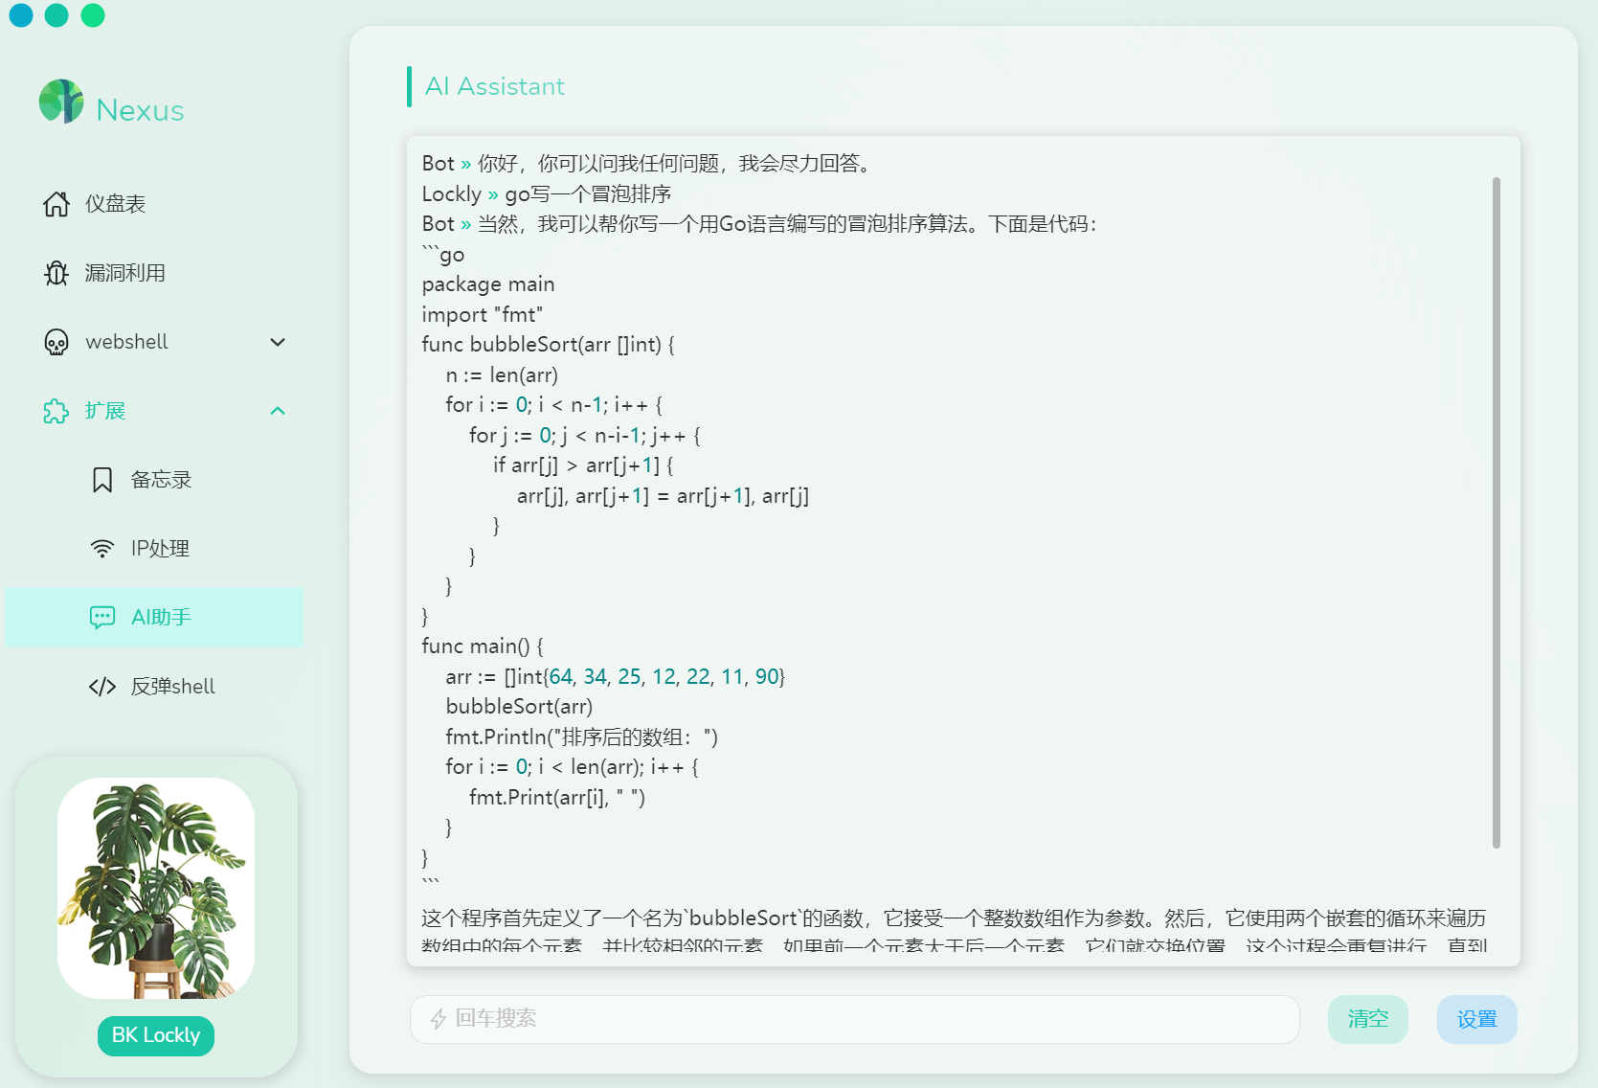Click the puzzle-piece icon for 扩展
Screen dimensions: 1598x1088
click(x=56, y=411)
